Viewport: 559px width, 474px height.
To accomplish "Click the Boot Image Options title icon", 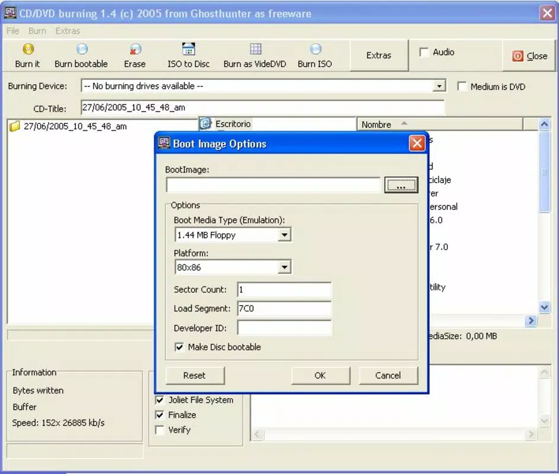I will (x=164, y=143).
